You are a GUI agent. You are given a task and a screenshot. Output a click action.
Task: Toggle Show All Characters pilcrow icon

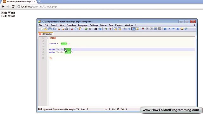(x=129, y=29)
